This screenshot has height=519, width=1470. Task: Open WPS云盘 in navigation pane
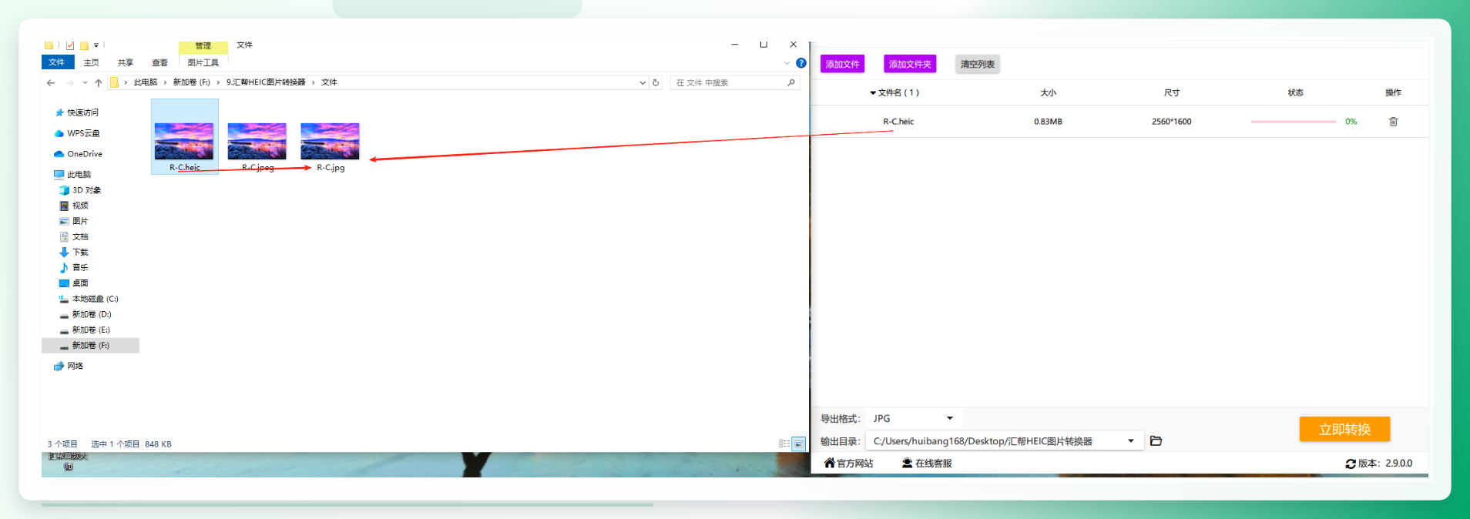(77, 133)
